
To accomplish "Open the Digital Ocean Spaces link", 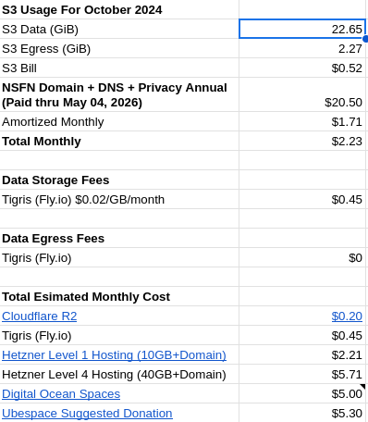I will 61,394.
